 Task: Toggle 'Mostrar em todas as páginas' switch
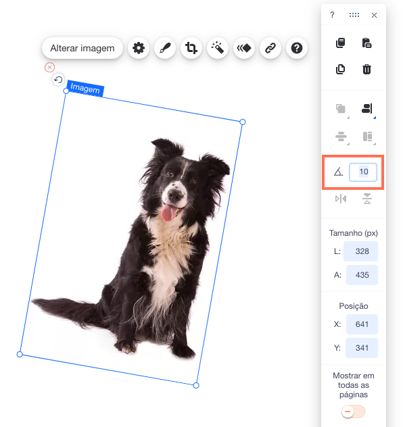353,411
